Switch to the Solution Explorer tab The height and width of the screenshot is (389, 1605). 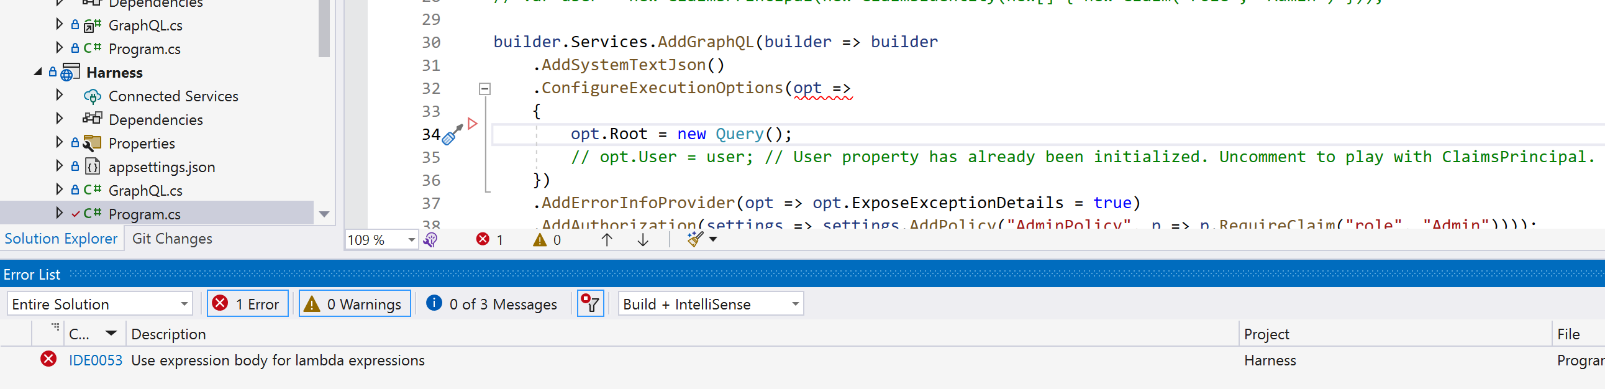61,239
